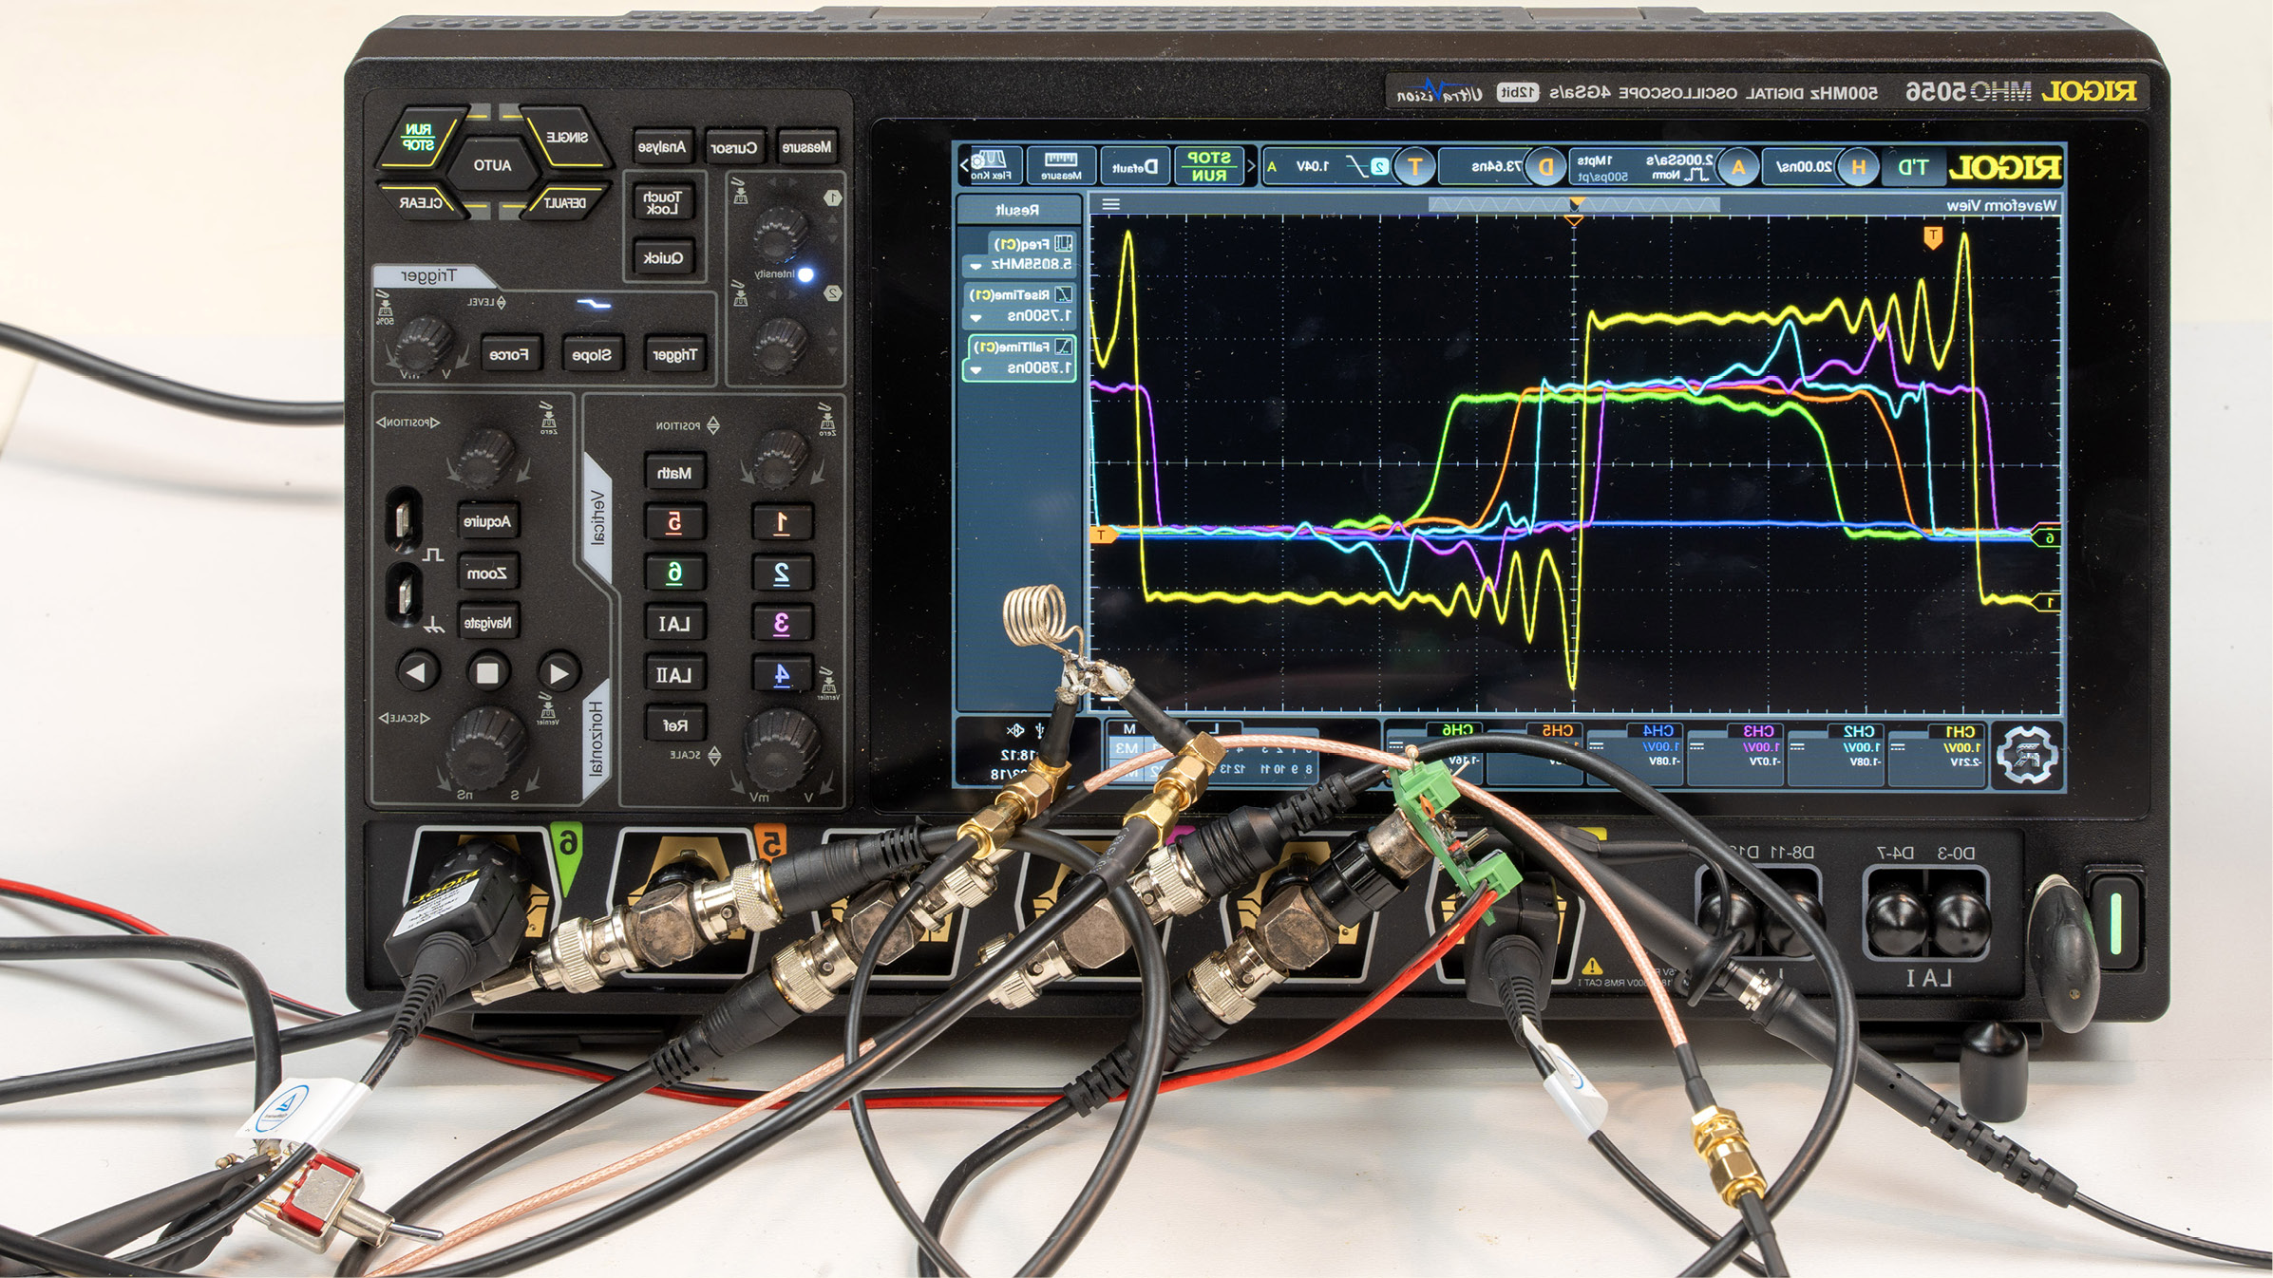Image resolution: width=2273 pixels, height=1278 pixels.
Task: Push the navigate play-right arrow button
Action: point(559,673)
